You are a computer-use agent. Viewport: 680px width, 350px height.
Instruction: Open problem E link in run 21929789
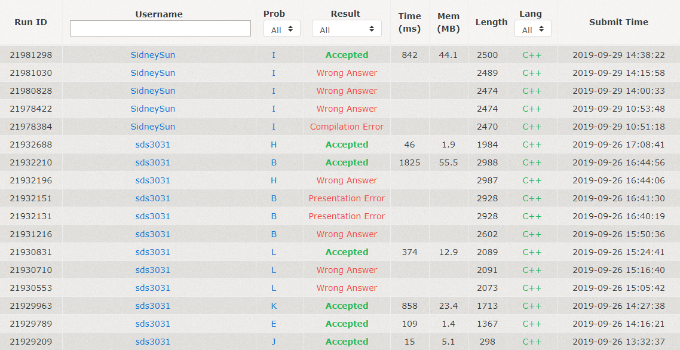[274, 324]
